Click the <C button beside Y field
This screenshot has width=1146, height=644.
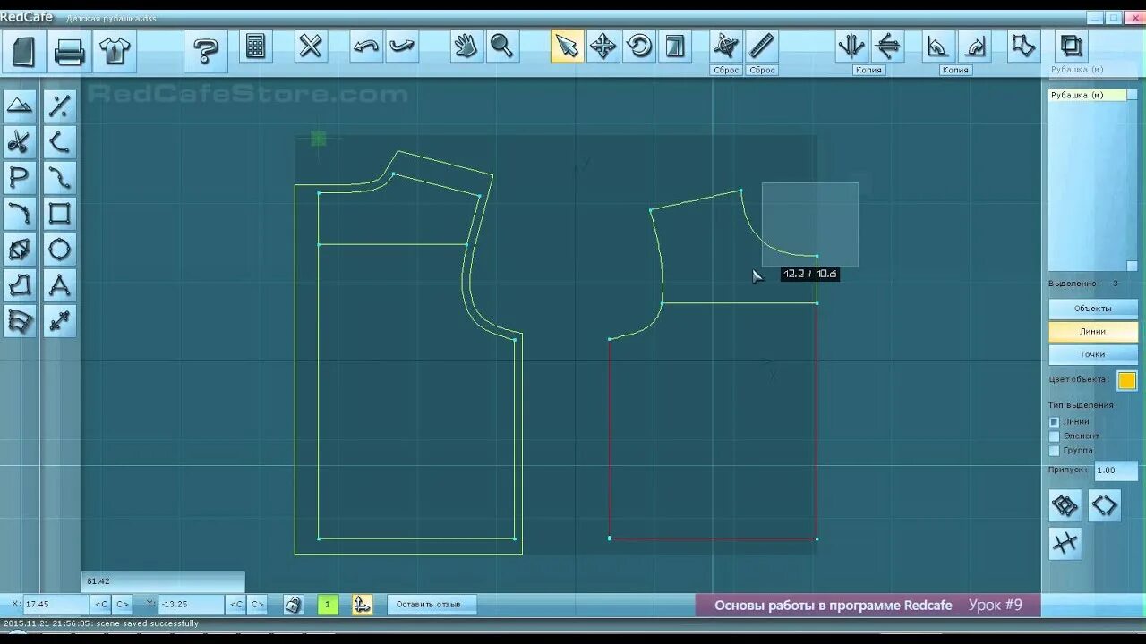[x=236, y=605]
